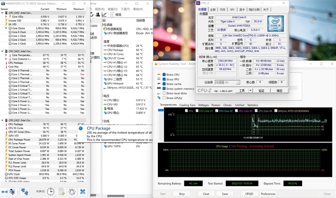Click the Save button
Image resolution: width=336 pixels, height=198 pixels.
click(225, 194)
